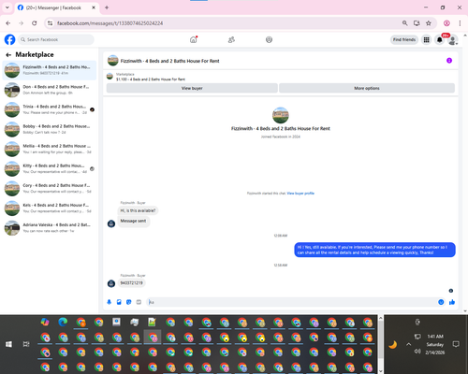Open the Windows notification center
Screen dimensions: 468x374
456,344
